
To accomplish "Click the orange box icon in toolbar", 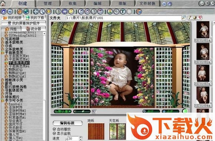I will point(20,11).
